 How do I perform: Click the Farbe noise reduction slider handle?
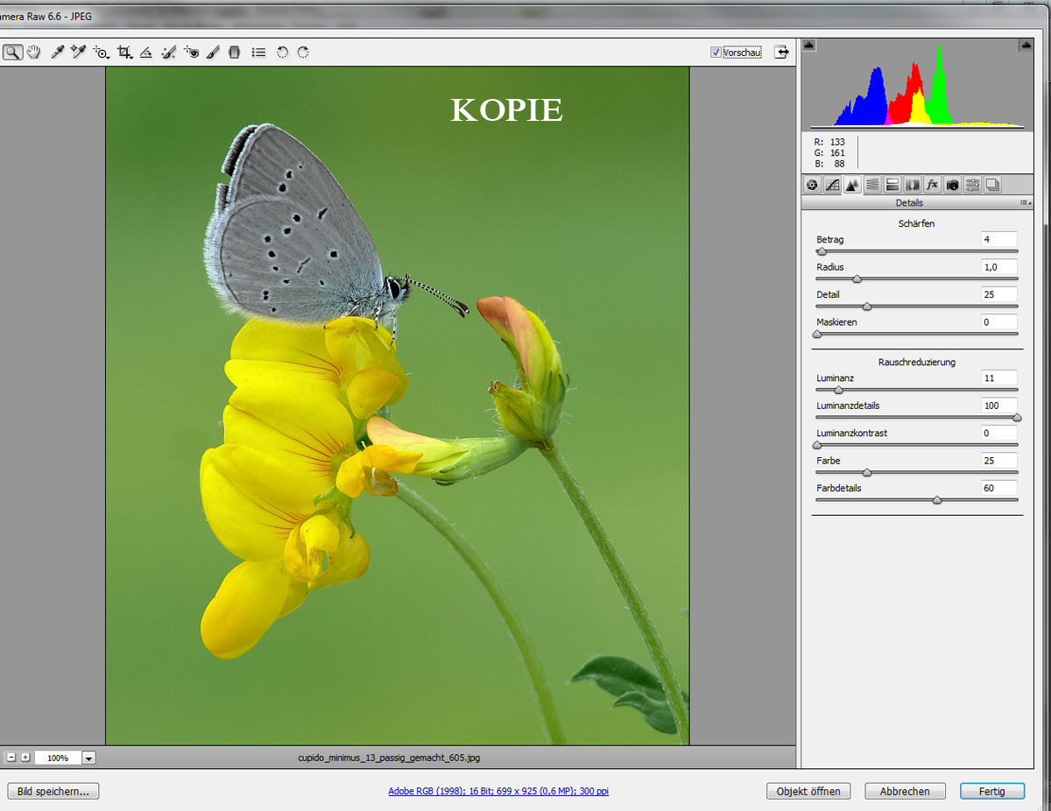[x=867, y=473]
